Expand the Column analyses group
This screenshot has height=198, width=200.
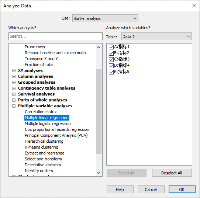pos(14,76)
